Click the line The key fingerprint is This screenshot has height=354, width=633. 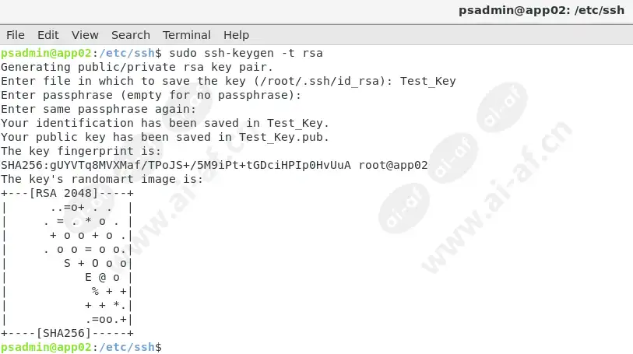[x=81, y=151]
